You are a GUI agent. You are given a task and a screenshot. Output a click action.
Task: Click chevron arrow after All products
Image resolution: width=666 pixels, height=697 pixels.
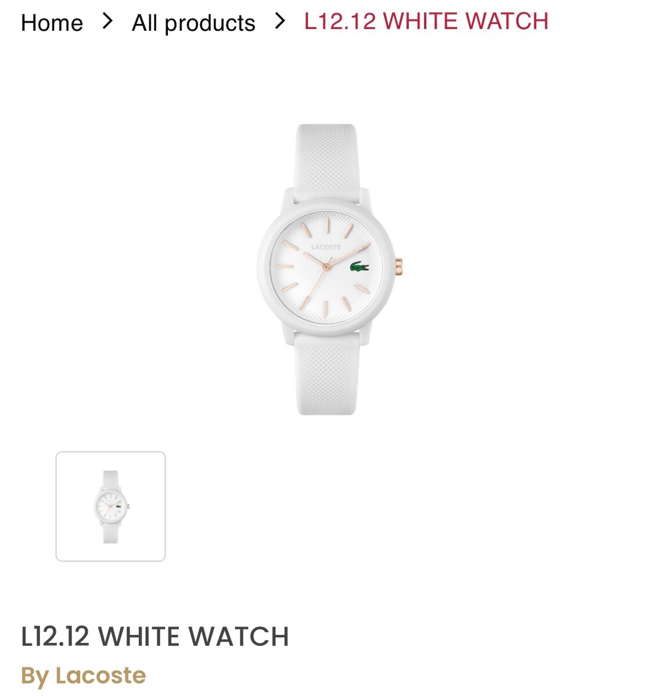280,21
